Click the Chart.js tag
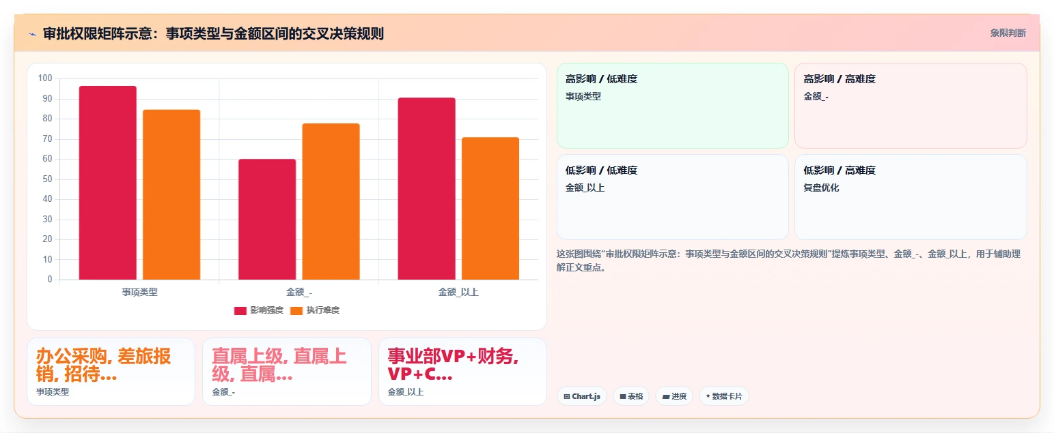Viewport: 1054px width, 433px height. click(x=582, y=396)
